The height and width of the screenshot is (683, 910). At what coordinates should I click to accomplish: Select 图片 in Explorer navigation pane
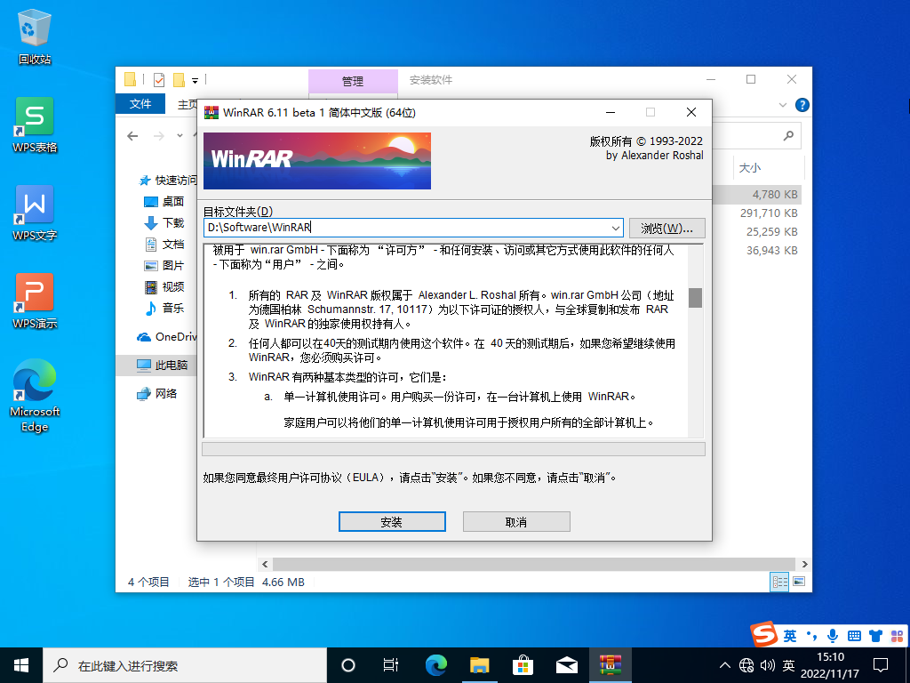point(164,265)
